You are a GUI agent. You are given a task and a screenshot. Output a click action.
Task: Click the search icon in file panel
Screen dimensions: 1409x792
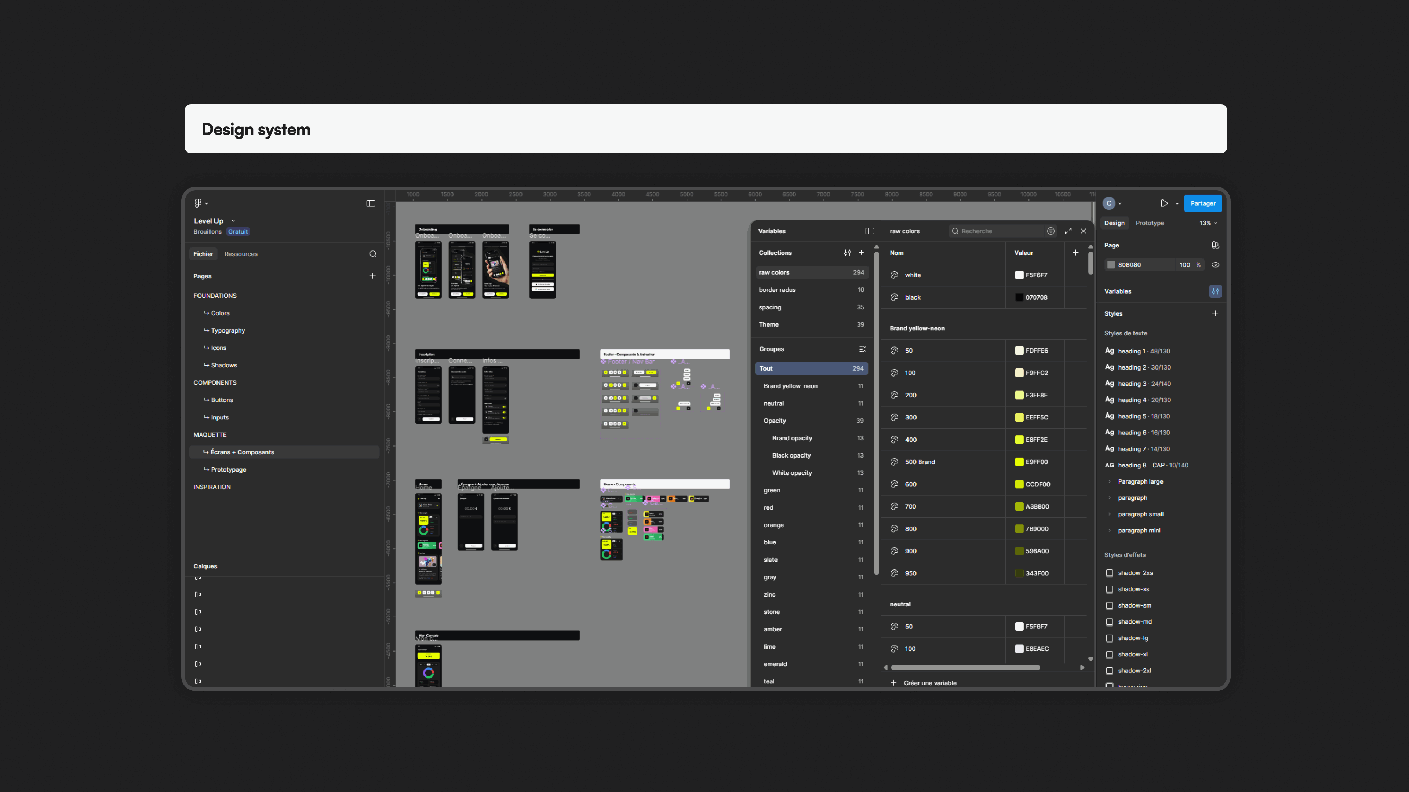pos(372,254)
